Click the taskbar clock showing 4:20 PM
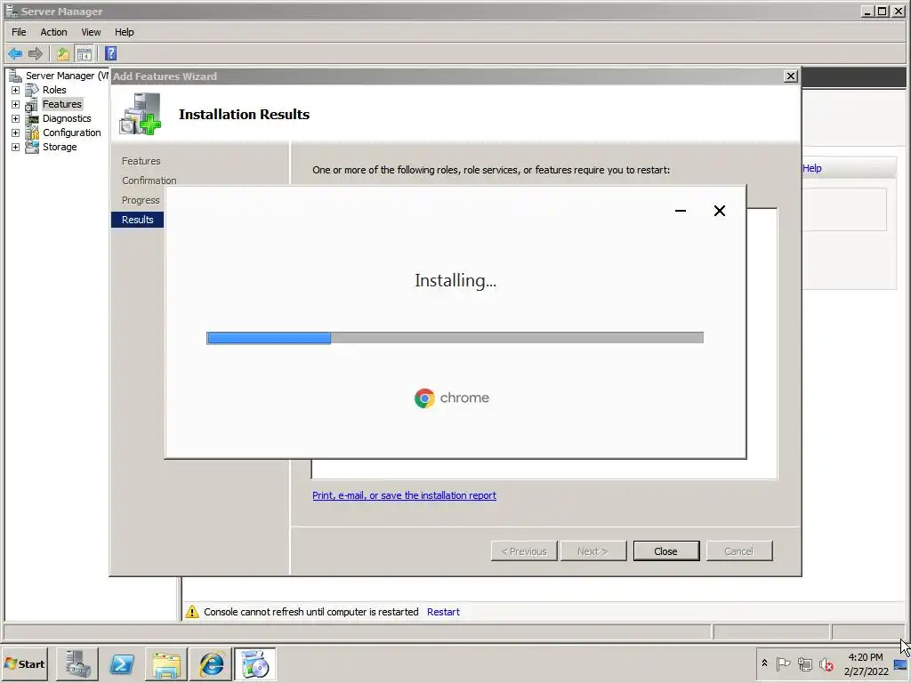 click(x=866, y=663)
